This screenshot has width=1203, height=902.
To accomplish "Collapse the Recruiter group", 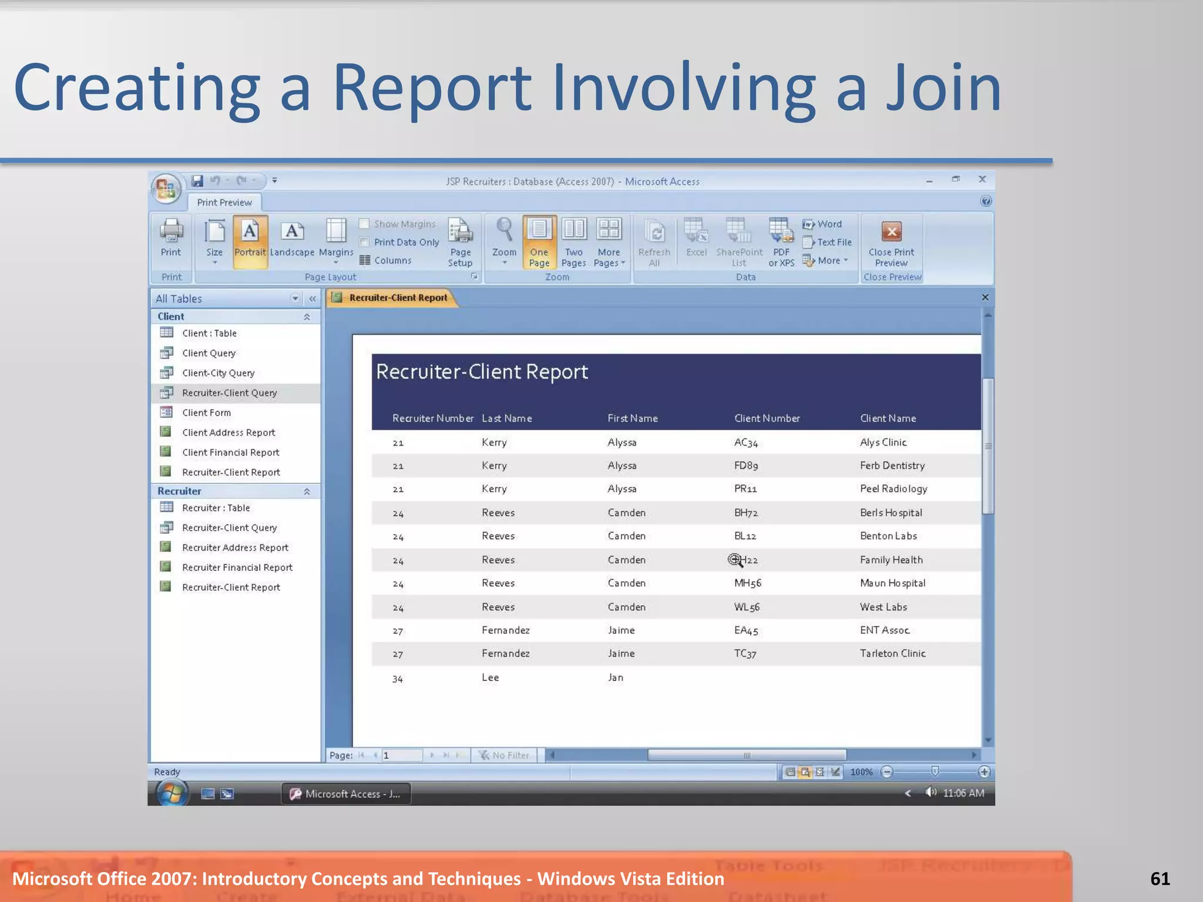I will pos(307,491).
